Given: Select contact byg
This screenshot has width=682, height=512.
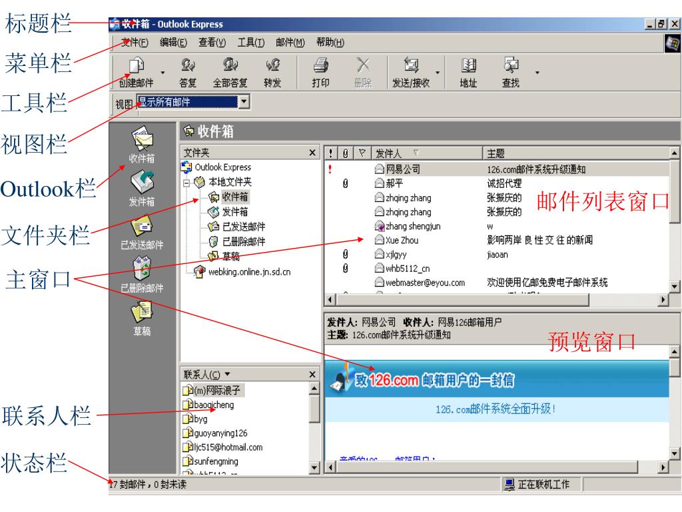Looking at the screenshot, I should [x=195, y=419].
